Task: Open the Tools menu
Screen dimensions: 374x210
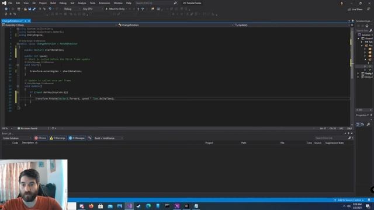Action: tap(92, 3)
